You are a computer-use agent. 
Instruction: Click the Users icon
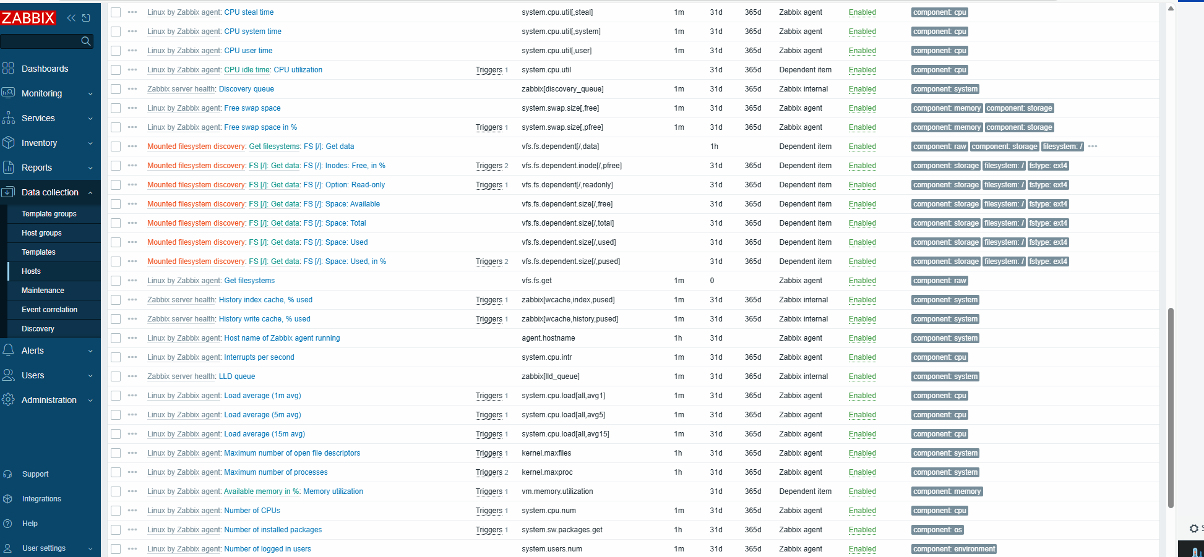tap(8, 375)
